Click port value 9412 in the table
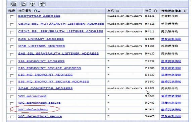This screenshot has height=122, width=192. [x=149, y=24]
